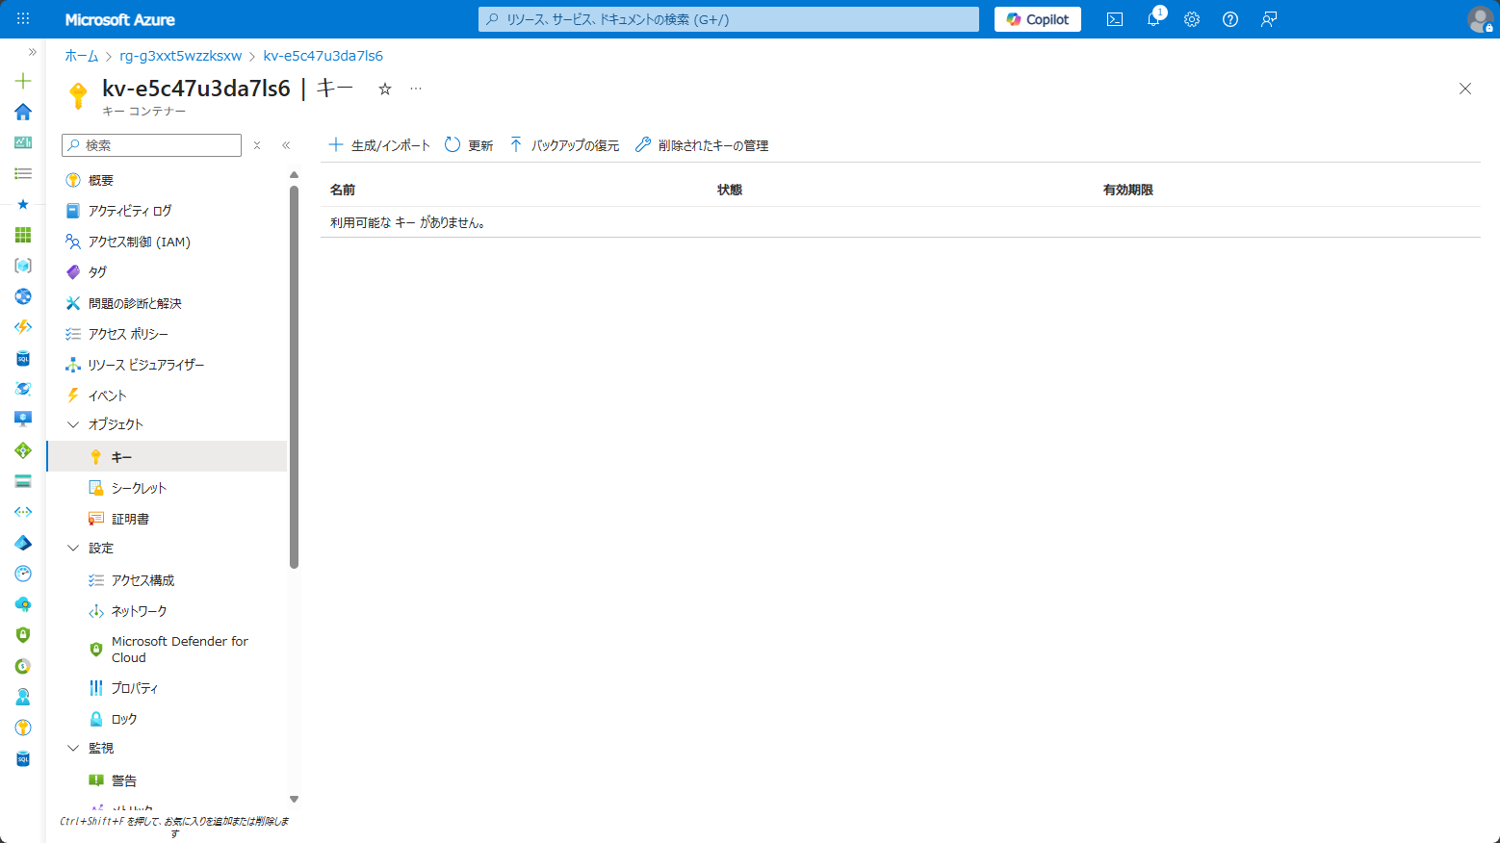The width and height of the screenshot is (1500, 843).
Task: Star kv-e5c47u3da7ls6 as a favorite
Action: click(x=384, y=88)
